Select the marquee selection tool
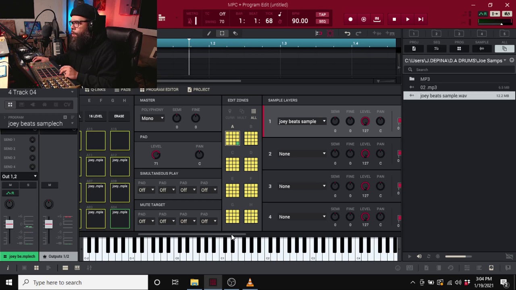Image resolution: width=516 pixels, height=290 pixels. [x=222, y=33]
